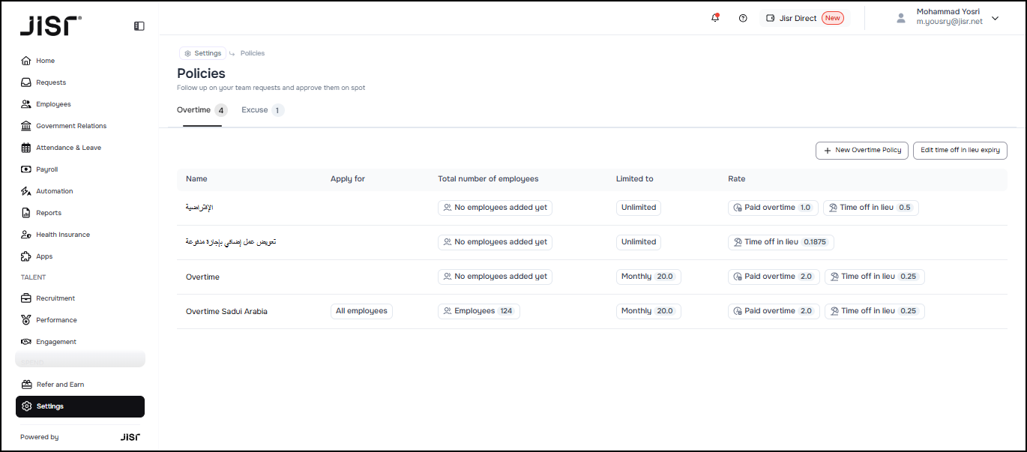Collapse the sidebar panel toggle icon
Screen dimensions: 1027x452
[139, 26]
